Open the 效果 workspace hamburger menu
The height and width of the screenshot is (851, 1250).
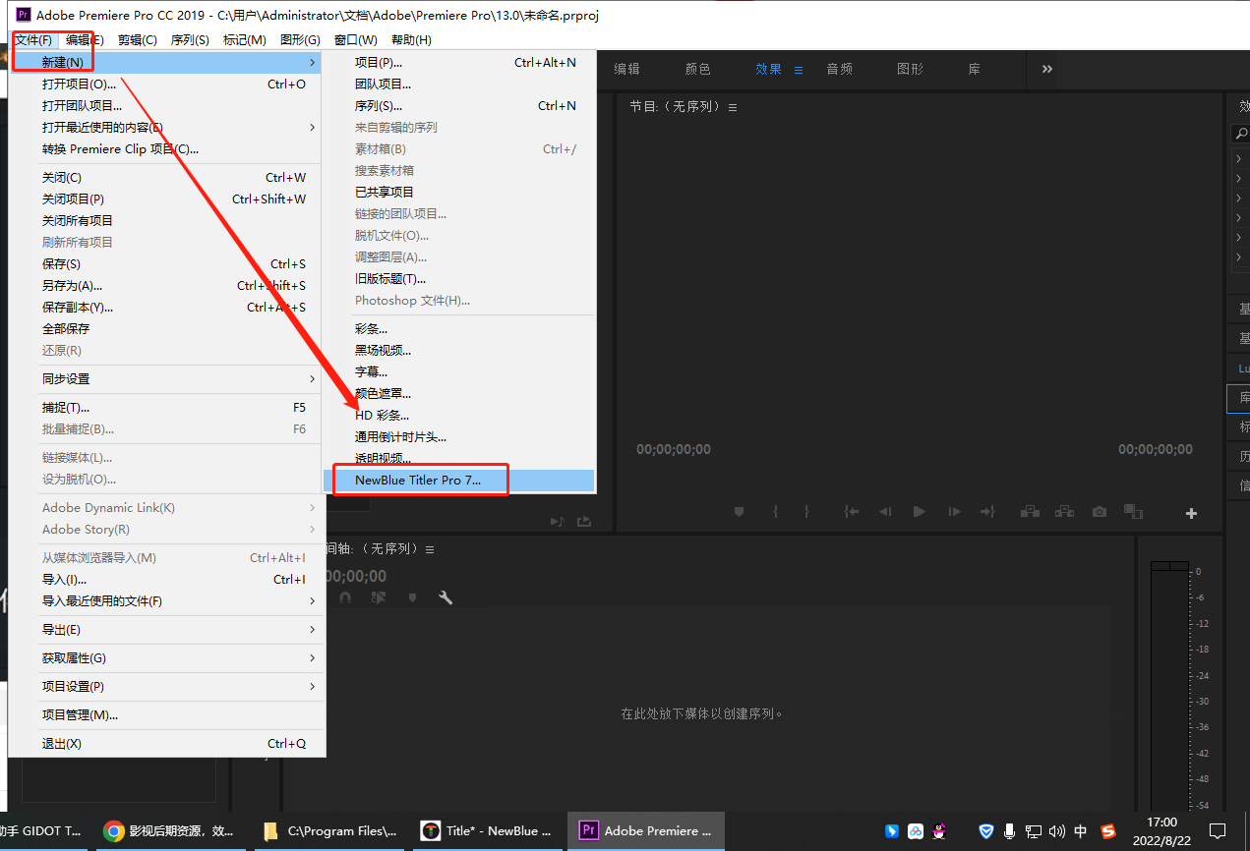coord(799,70)
